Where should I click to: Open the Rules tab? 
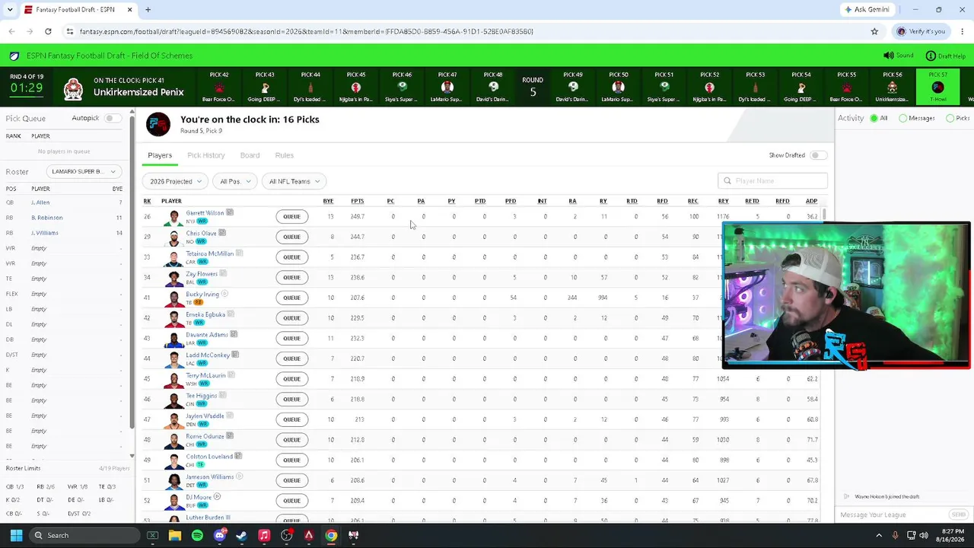pos(285,155)
